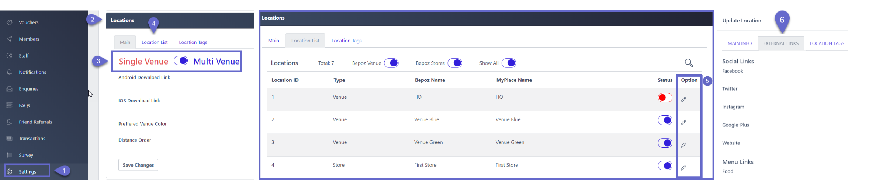Enable the HO location status switch
Viewport: 869px width, 195px height.
tap(665, 98)
